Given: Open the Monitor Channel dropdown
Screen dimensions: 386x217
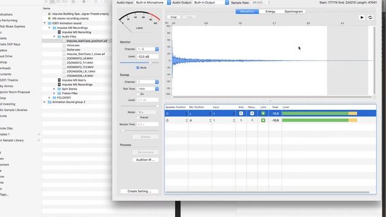Looking at the screenshot, I should [x=148, y=49].
